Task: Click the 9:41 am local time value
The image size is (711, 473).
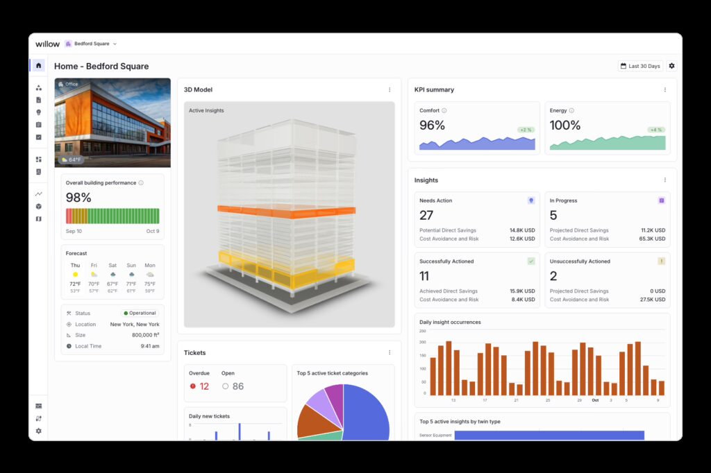Action: pyautogui.click(x=150, y=346)
